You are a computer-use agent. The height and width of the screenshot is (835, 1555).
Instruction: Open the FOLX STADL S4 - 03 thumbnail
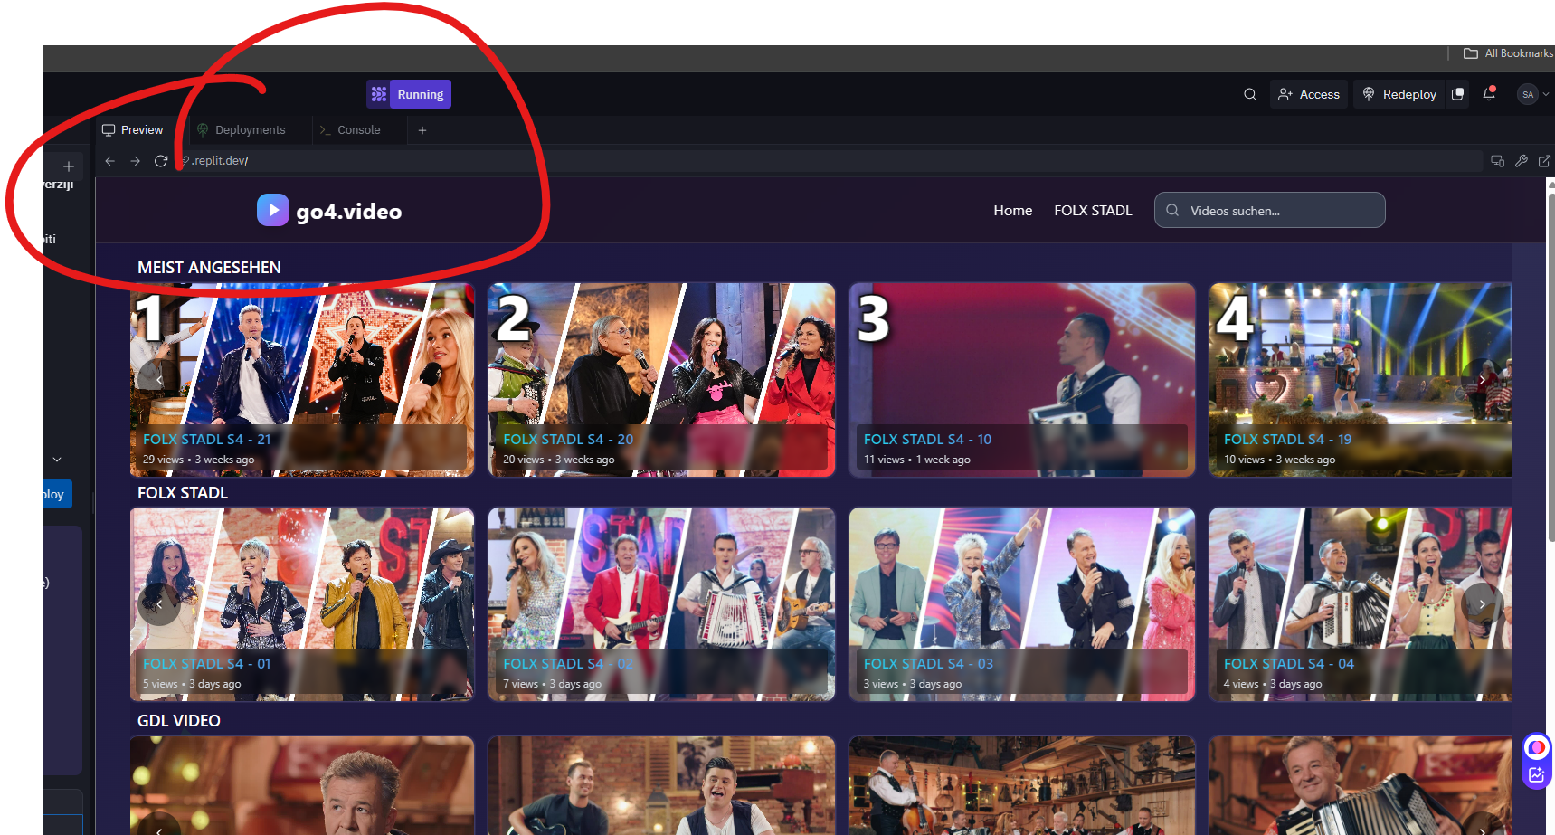pyautogui.click(x=1022, y=604)
